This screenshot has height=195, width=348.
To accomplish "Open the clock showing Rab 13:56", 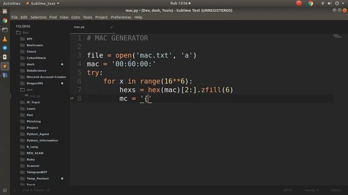I will click(180, 3).
